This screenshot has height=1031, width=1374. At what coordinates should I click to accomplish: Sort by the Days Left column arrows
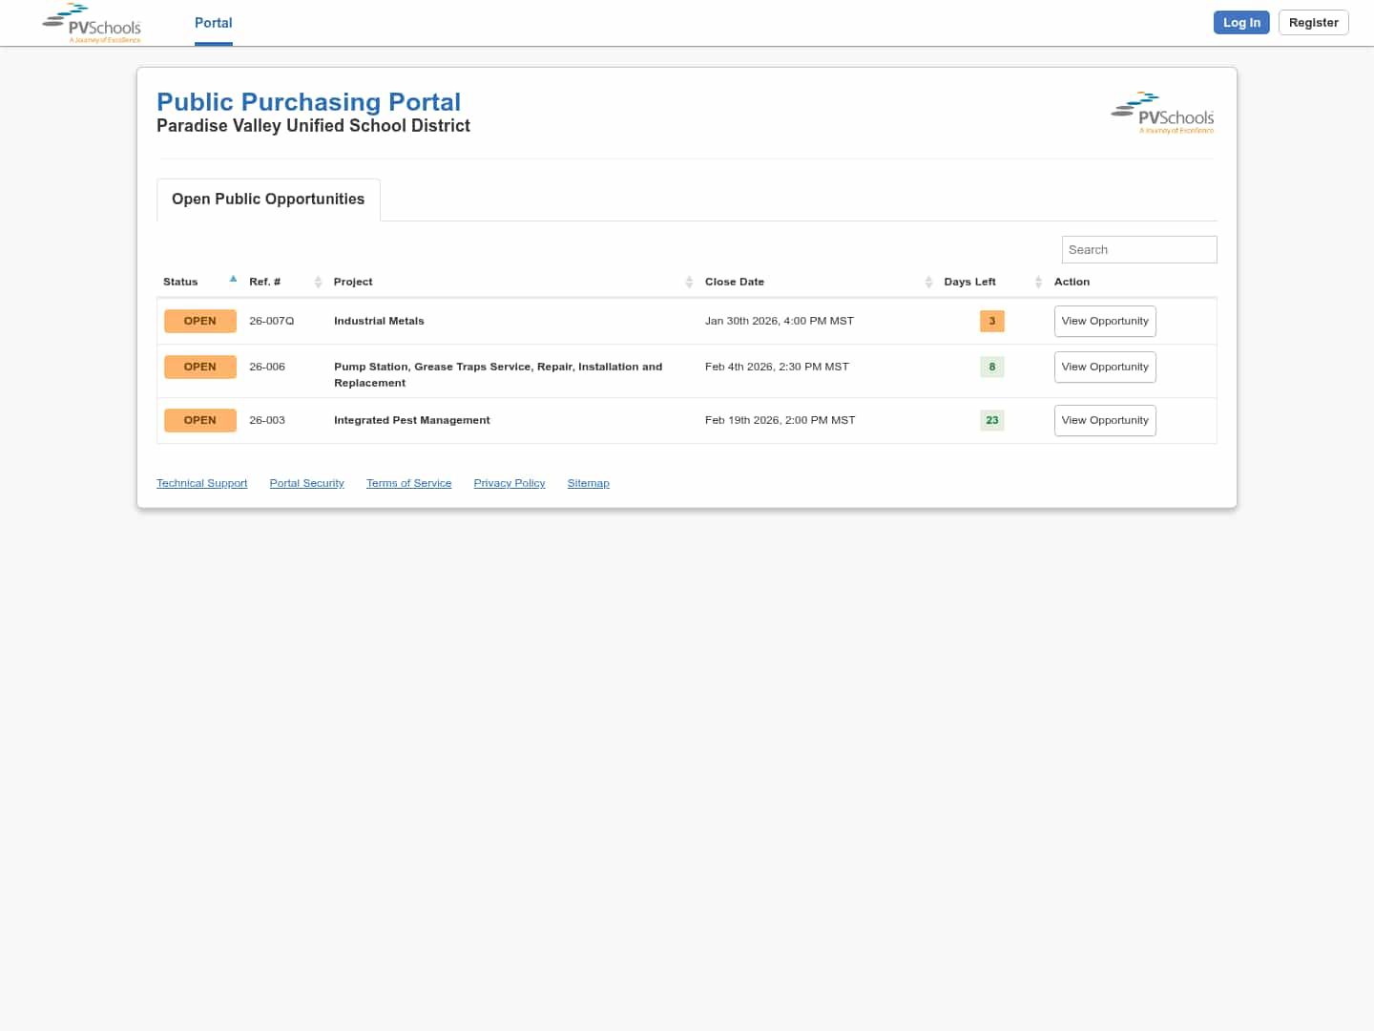pos(1038,282)
